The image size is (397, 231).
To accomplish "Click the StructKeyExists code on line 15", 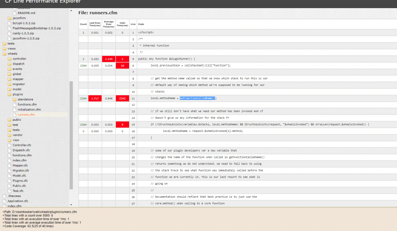I will 260,124.
